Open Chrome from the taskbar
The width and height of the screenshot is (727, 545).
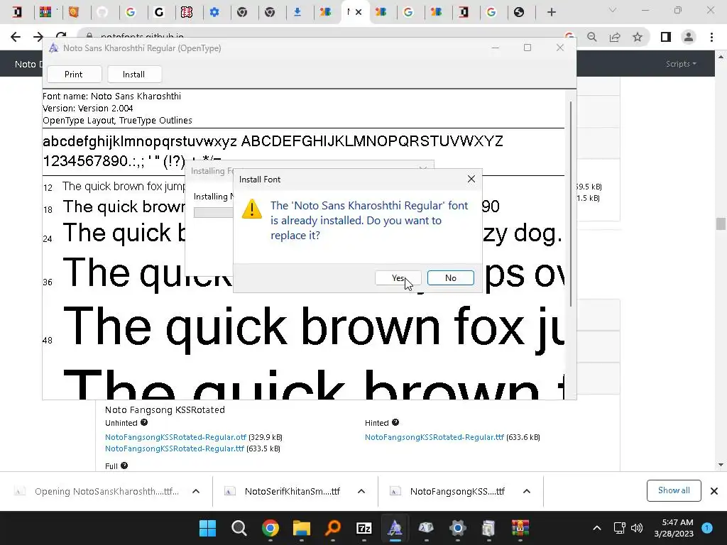point(270,528)
